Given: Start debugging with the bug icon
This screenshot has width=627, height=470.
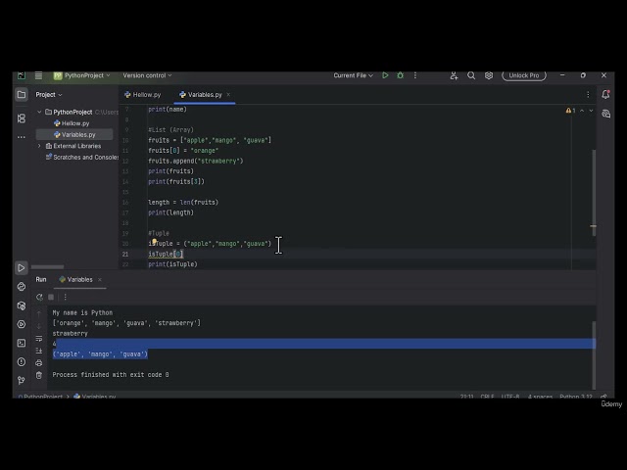Looking at the screenshot, I should [400, 75].
